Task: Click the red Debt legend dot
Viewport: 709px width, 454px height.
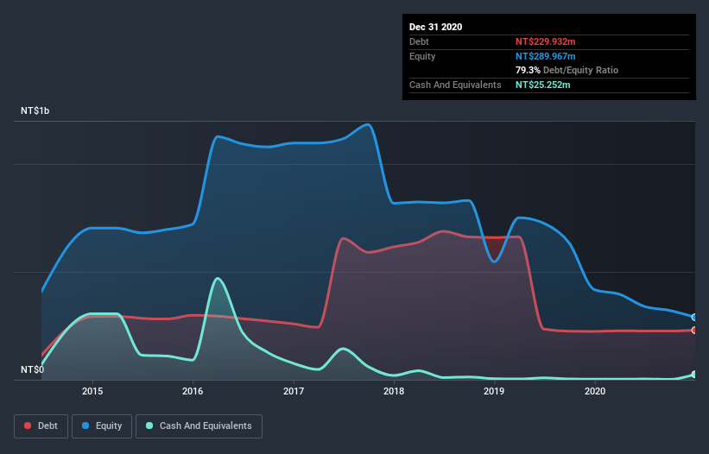Action: coord(28,426)
